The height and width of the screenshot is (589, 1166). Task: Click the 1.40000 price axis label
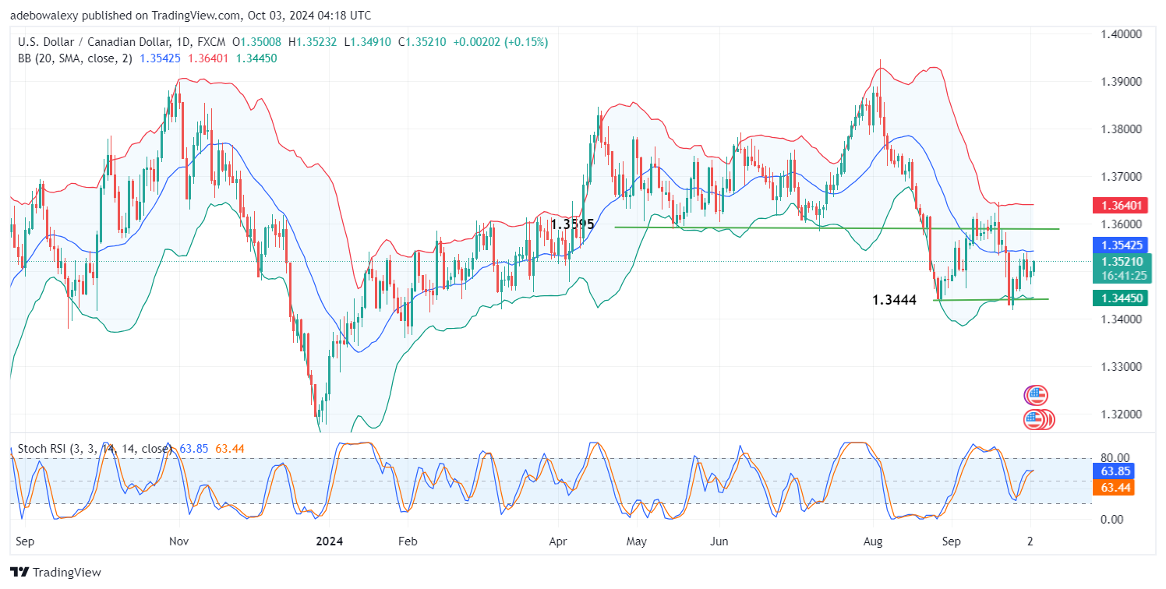(1122, 34)
